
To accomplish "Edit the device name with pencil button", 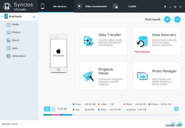I will pyautogui.click(x=167, y=19).
